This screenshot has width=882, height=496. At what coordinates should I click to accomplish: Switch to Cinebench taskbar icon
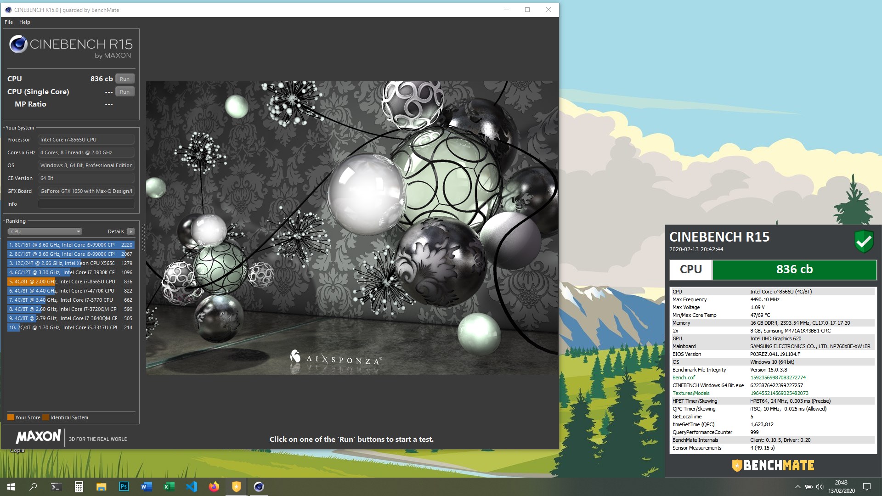pyautogui.click(x=259, y=487)
